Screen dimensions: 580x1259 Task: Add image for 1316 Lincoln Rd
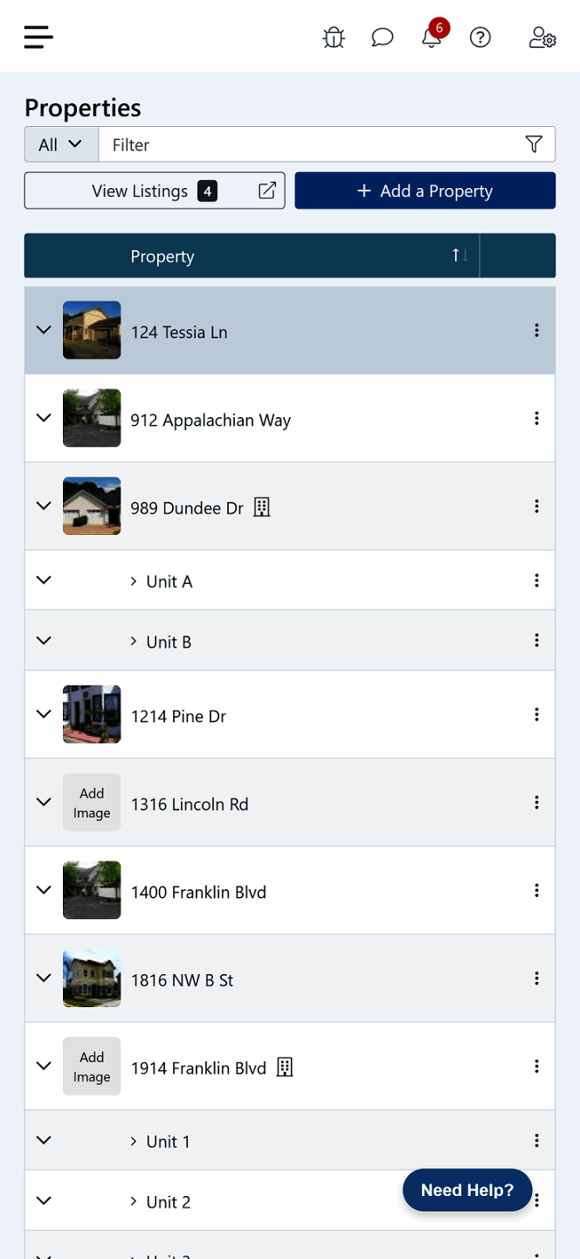[x=92, y=803]
